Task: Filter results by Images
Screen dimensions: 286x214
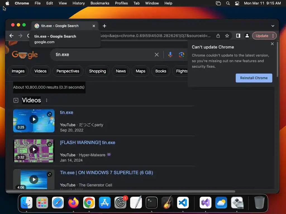Action: pos(18,71)
